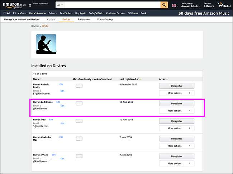Toggle family content for Harry's iPad
The image size is (233, 174).
pyautogui.click(x=79, y=121)
